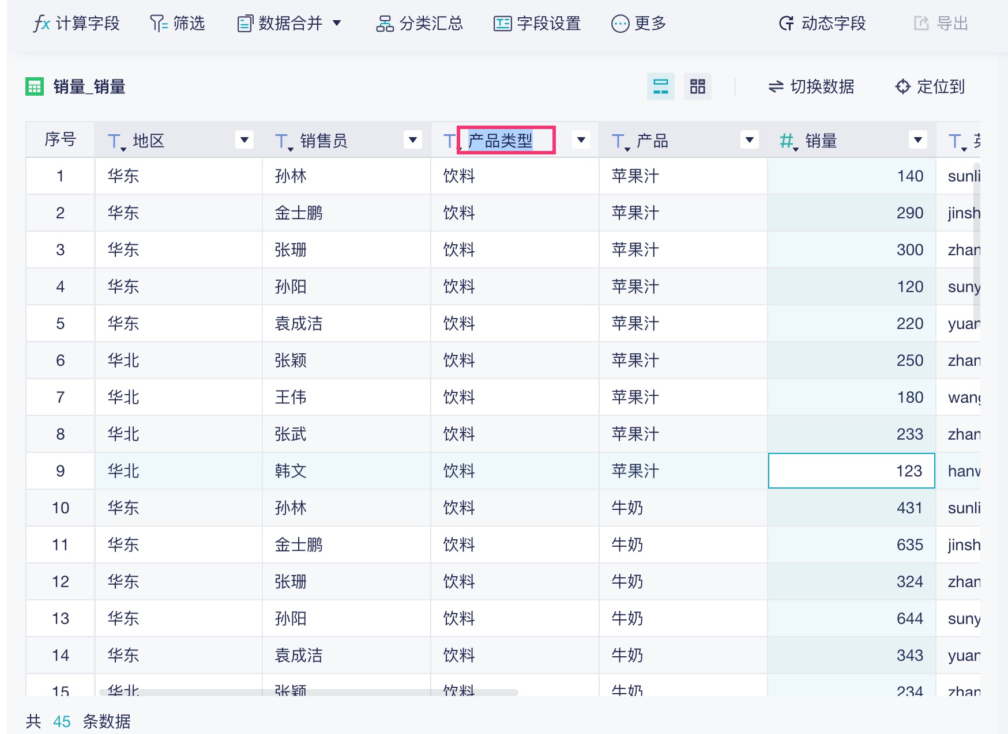Click the 计算字段 formula icon
1008x734 pixels.
[x=42, y=24]
